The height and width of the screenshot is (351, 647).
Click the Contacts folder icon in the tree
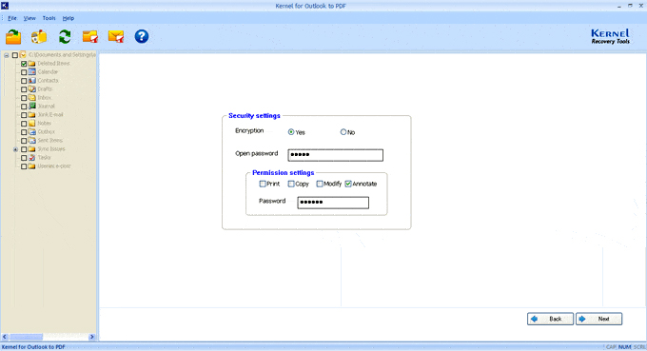(x=31, y=81)
